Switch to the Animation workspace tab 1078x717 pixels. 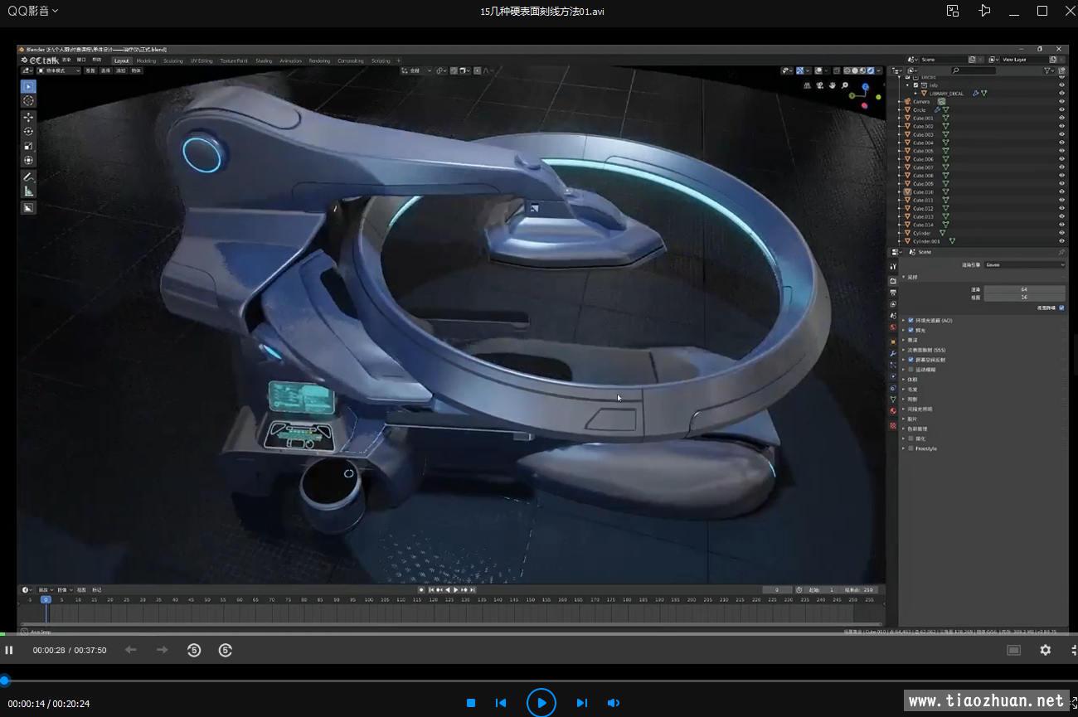(x=291, y=61)
